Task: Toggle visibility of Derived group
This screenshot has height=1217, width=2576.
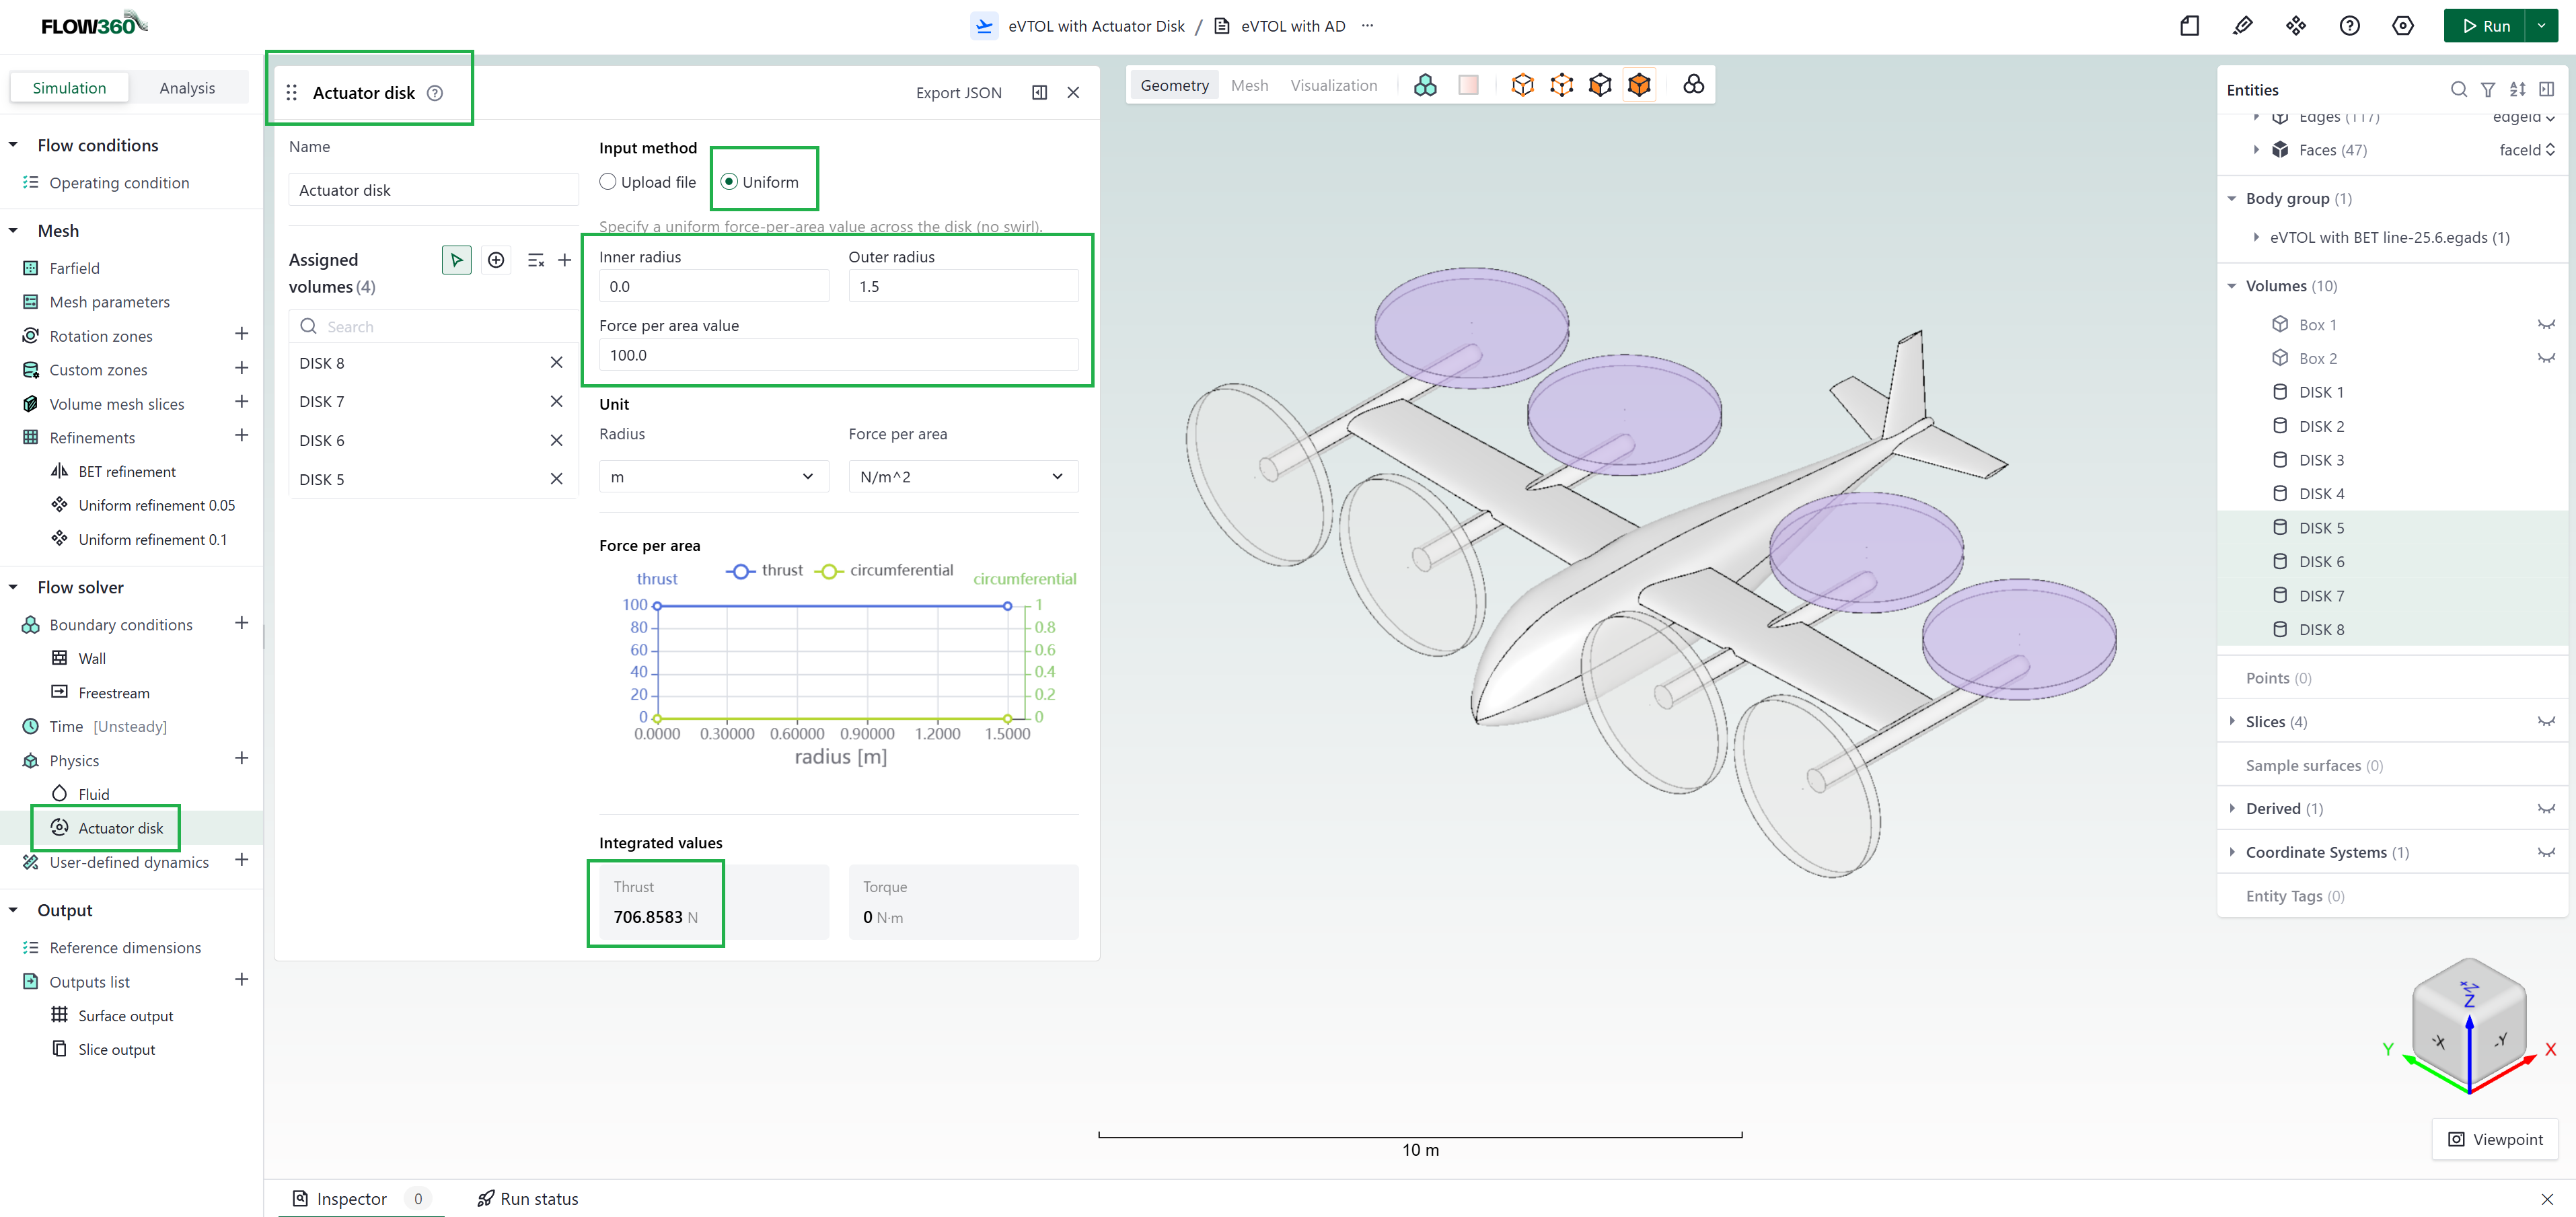Action: (x=2546, y=809)
